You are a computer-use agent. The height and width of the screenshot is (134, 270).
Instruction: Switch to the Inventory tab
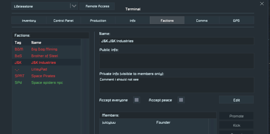tap(29, 21)
